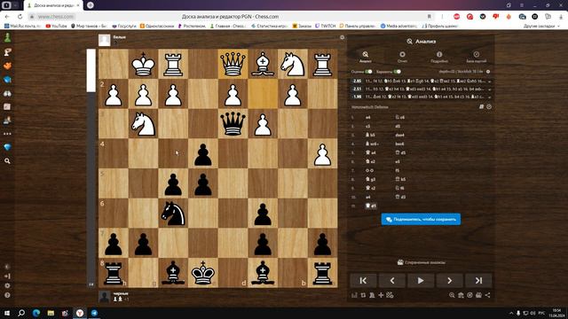Go back with the browser back arrow

pos(7,17)
